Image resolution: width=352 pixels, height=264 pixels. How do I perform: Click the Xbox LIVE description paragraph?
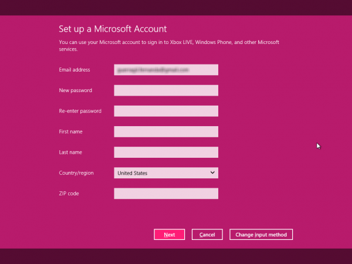pyautogui.click(x=169, y=46)
